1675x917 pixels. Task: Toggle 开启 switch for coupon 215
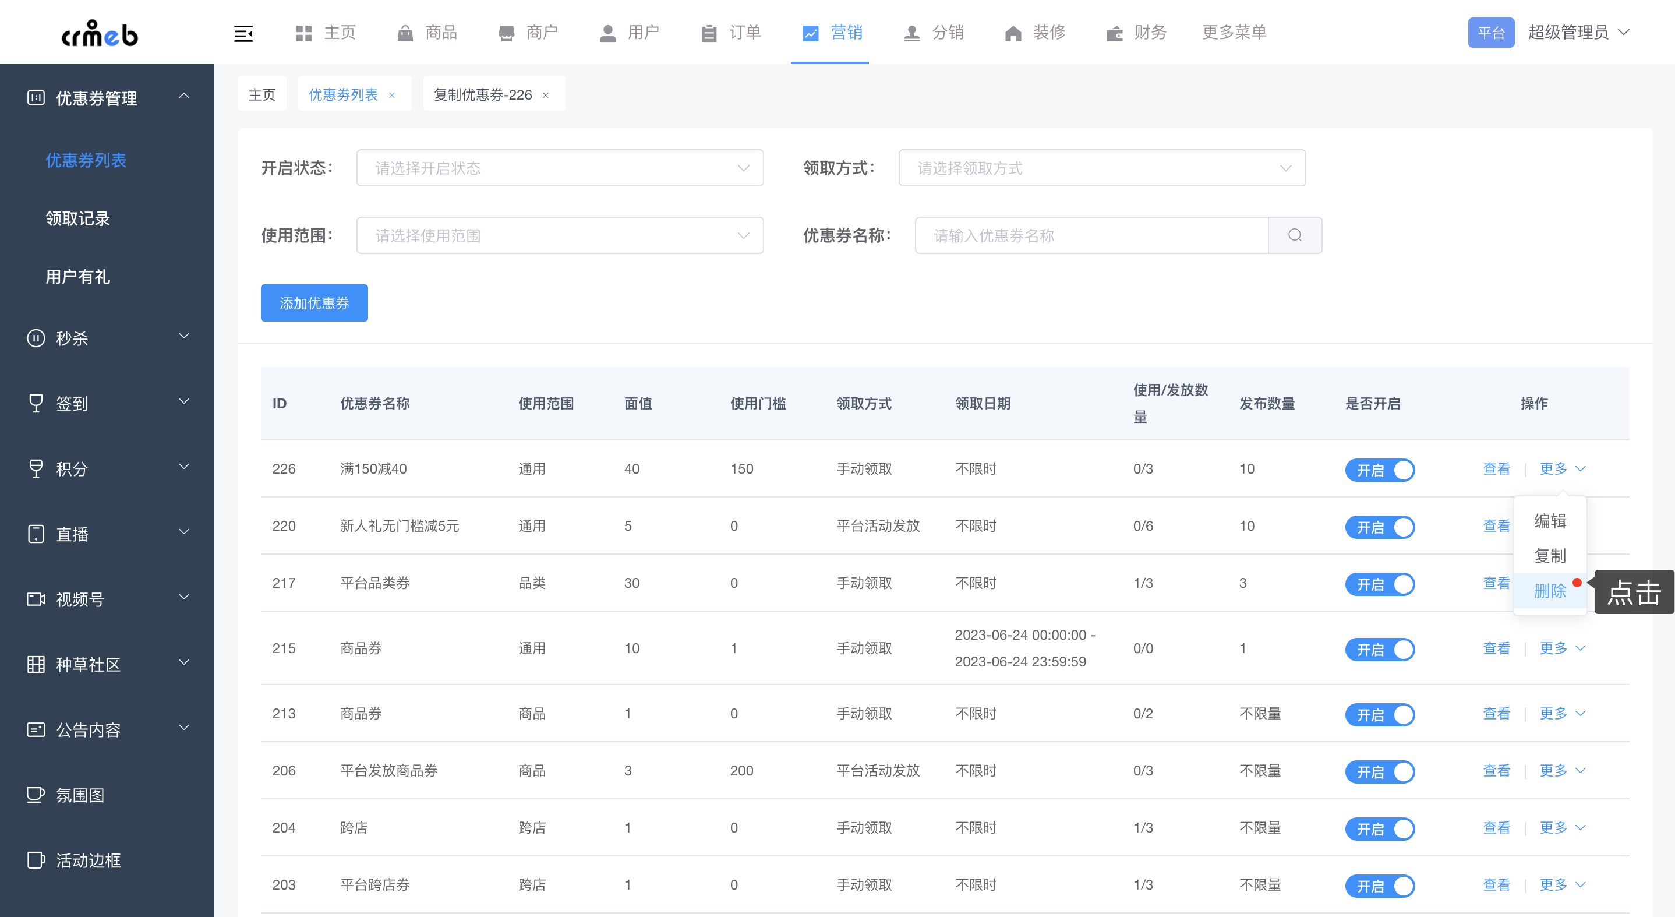click(1380, 649)
